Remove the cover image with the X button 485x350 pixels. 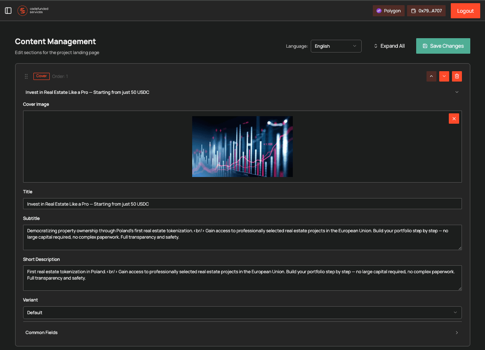[454, 118]
